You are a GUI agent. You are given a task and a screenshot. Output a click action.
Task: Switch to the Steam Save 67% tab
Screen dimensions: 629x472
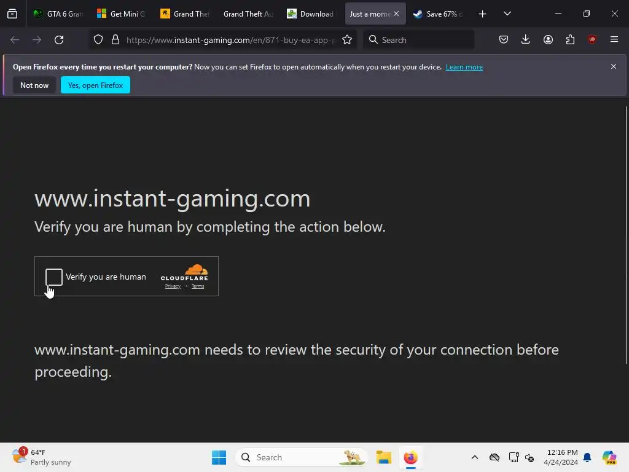click(x=439, y=14)
